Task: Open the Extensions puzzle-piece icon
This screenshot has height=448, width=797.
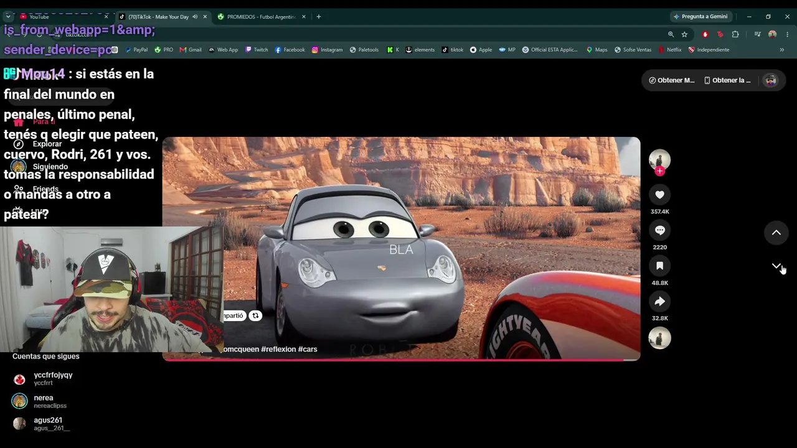Action: 735,34
